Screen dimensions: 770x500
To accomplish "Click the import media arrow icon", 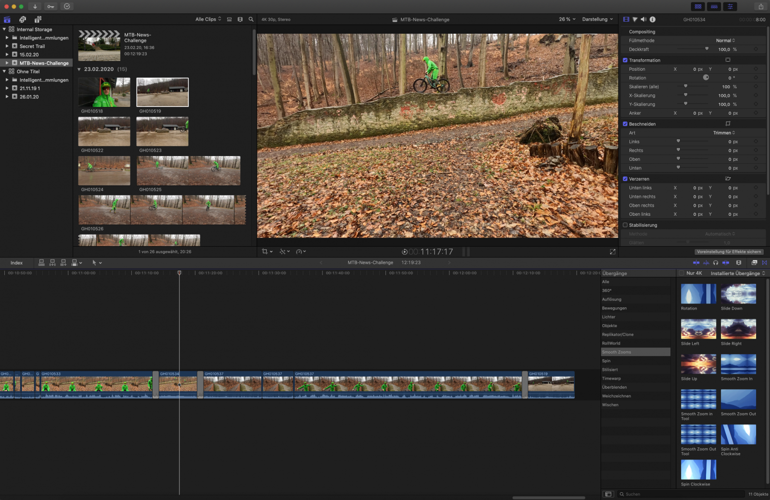I will tap(35, 6).
